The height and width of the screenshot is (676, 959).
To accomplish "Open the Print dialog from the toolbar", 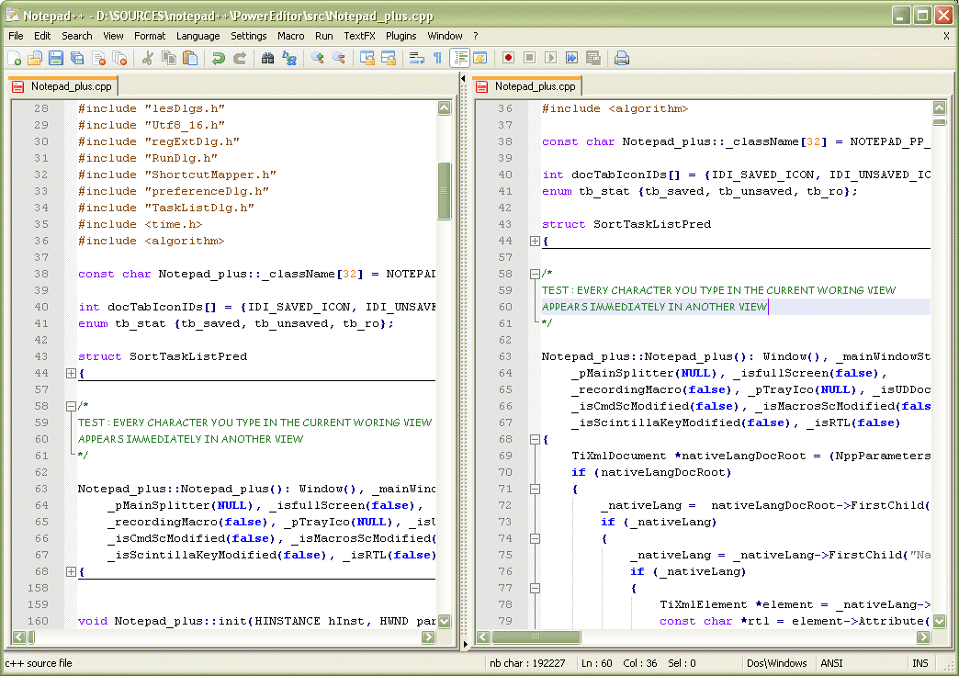I will point(620,57).
